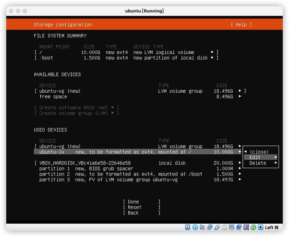Click the left arrow beside (close)

[x=246, y=152]
